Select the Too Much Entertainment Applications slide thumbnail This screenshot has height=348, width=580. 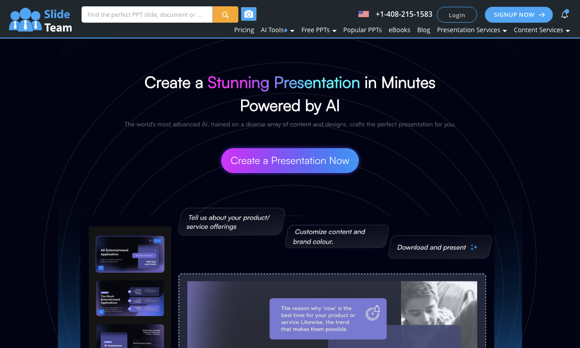(130, 298)
